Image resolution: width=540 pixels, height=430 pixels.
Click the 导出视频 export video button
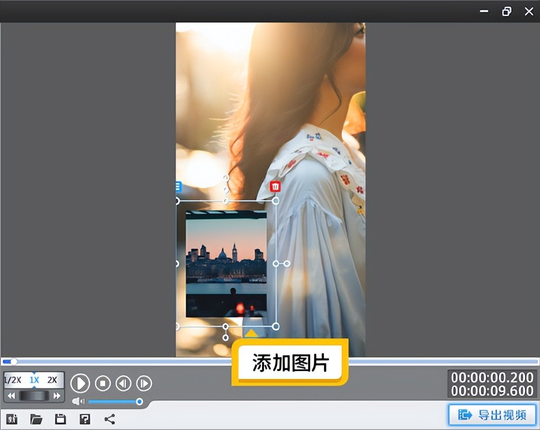pos(492,415)
